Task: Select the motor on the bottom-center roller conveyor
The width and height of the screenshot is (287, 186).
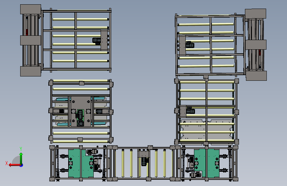Action: pos(145,162)
